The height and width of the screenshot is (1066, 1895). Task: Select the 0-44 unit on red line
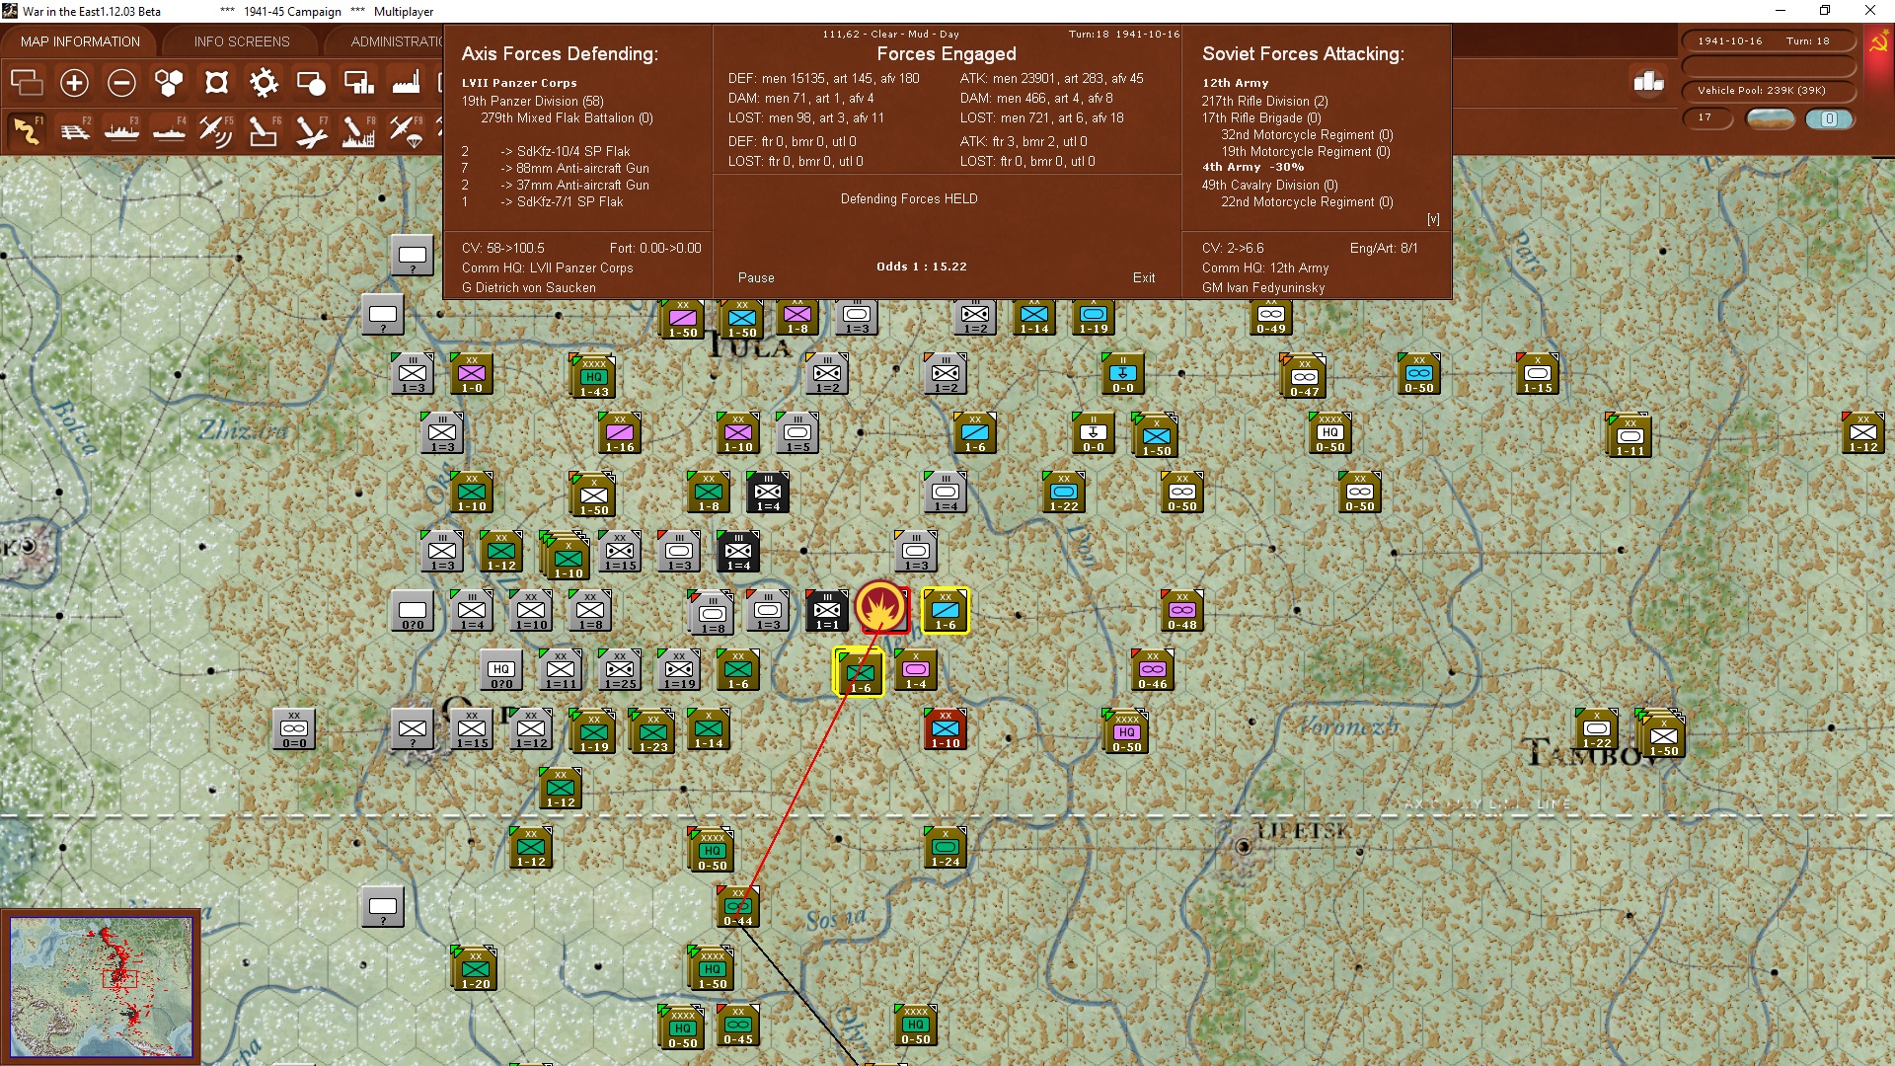738,907
